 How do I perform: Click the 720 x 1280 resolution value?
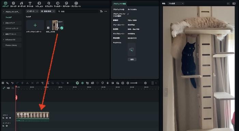[132, 20]
